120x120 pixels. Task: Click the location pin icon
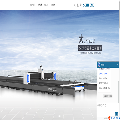(81, 5)
